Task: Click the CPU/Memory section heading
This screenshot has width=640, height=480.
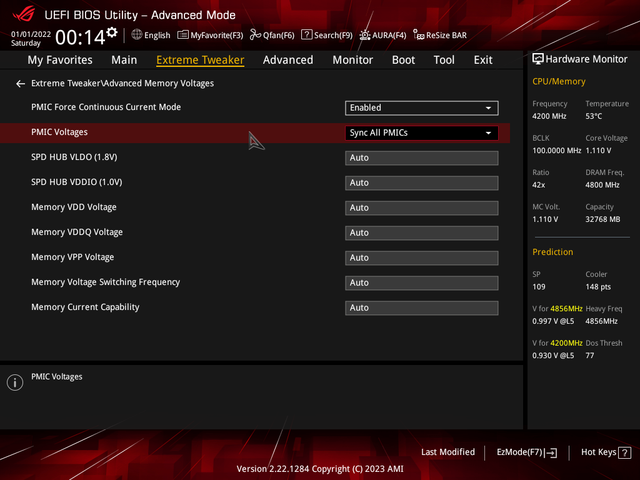Action: 559,82
